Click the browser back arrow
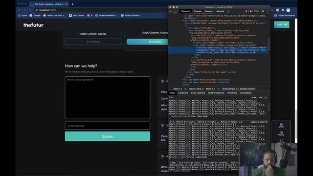The width and height of the screenshot is (313, 176). click(20, 10)
